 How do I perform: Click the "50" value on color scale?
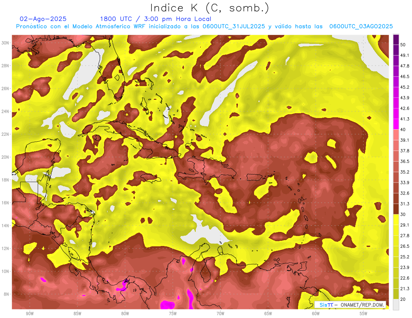click(403, 45)
